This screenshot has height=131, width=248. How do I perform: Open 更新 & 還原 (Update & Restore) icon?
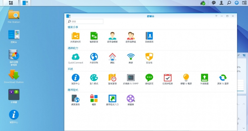(223, 78)
